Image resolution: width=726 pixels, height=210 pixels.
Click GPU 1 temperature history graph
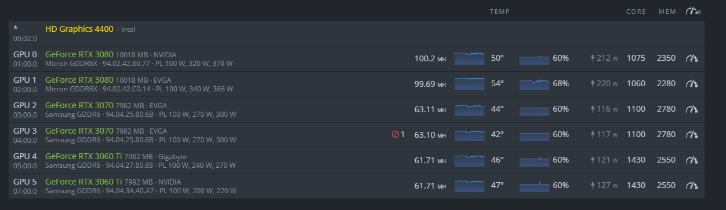(x=470, y=84)
